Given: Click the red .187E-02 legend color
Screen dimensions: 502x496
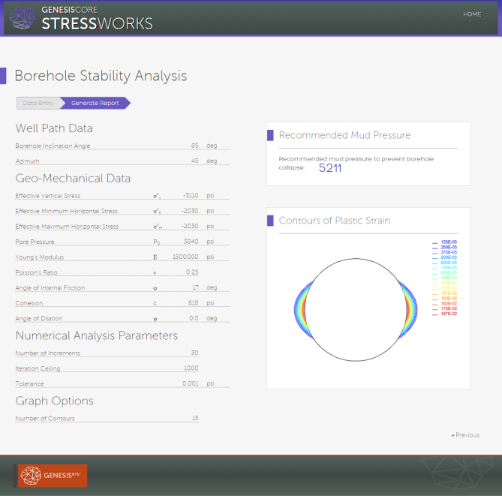Looking at the screenshot, I should point(434,314).
